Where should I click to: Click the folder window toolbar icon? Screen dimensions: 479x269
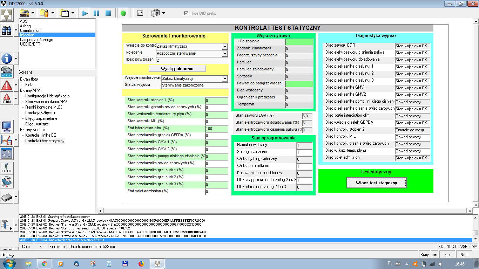(64, 13)
